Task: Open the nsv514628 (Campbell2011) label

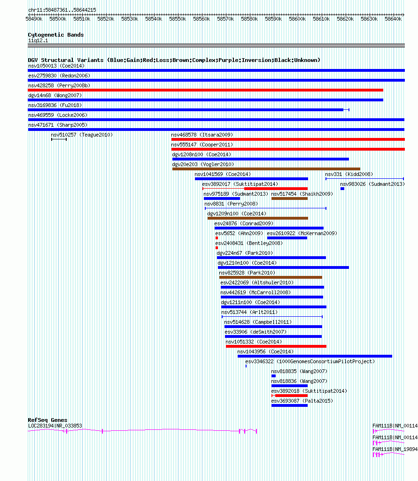Action: (258, 322)
